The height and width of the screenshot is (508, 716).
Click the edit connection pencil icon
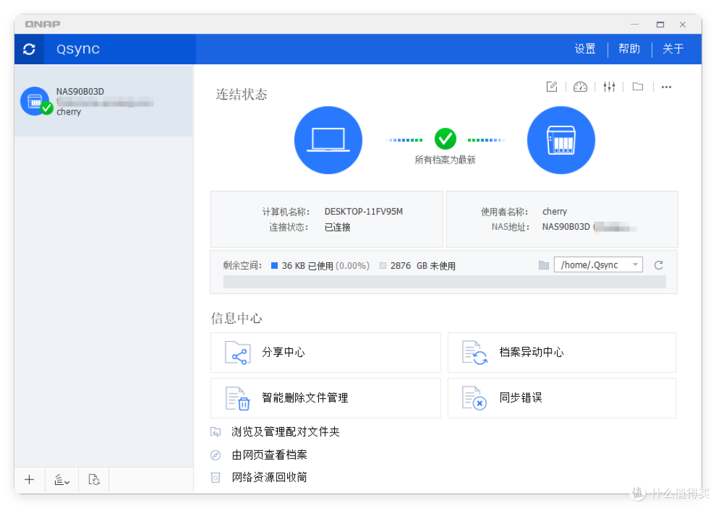click(552, 87)
